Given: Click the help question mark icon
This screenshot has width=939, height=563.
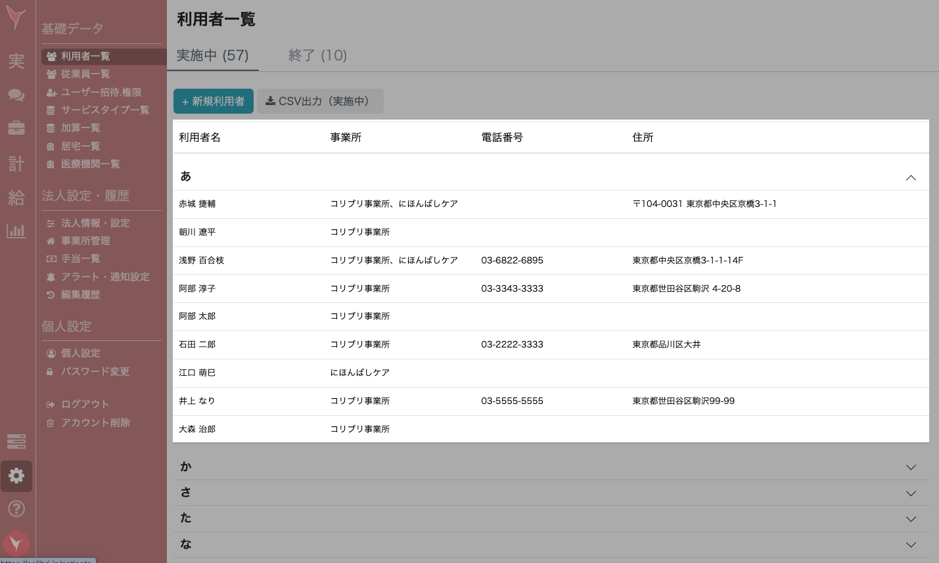Looking at the screenshot, I should coord(16,508).
